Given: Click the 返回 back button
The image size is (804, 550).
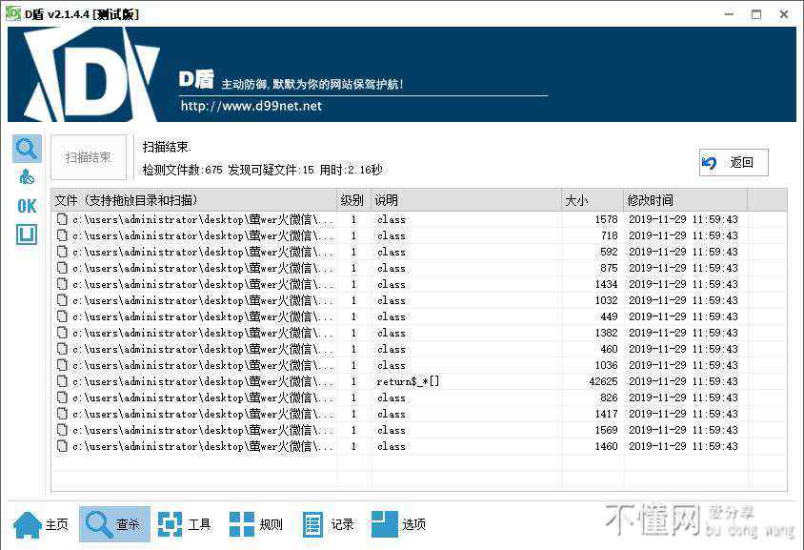Looking at the screenshot, I should (734, 163).
